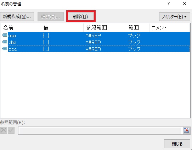192x150 pixels.
Task: Click {...} value in the bbb row
Action: [x=46, y=42]
